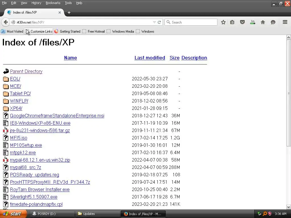Sort listing by Description column
This screenshot has height=218, width=291.
pos(194,58)
